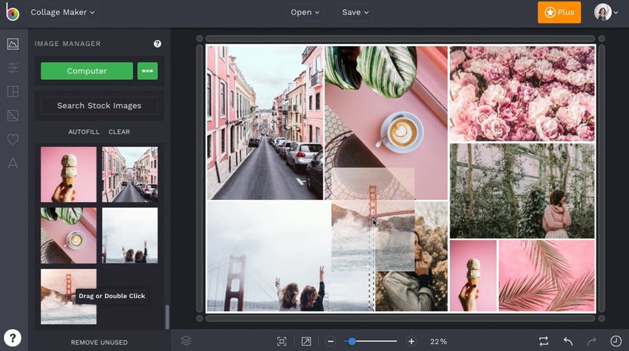Open the History clock icon
This screenshot has width=629, height=351.
[x=615, y=341]
